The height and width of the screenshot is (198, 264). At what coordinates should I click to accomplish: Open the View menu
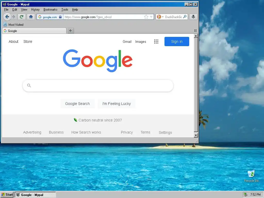24,10
